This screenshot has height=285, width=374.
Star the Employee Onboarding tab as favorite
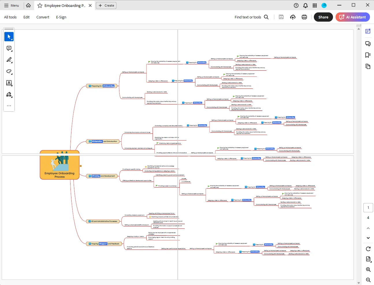click(40, 5)
